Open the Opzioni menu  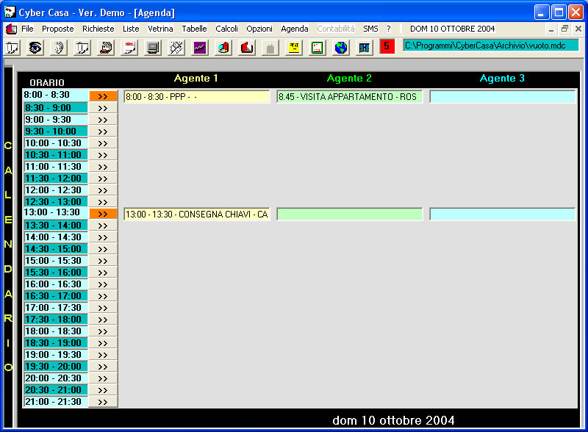[x=259, y=29]
